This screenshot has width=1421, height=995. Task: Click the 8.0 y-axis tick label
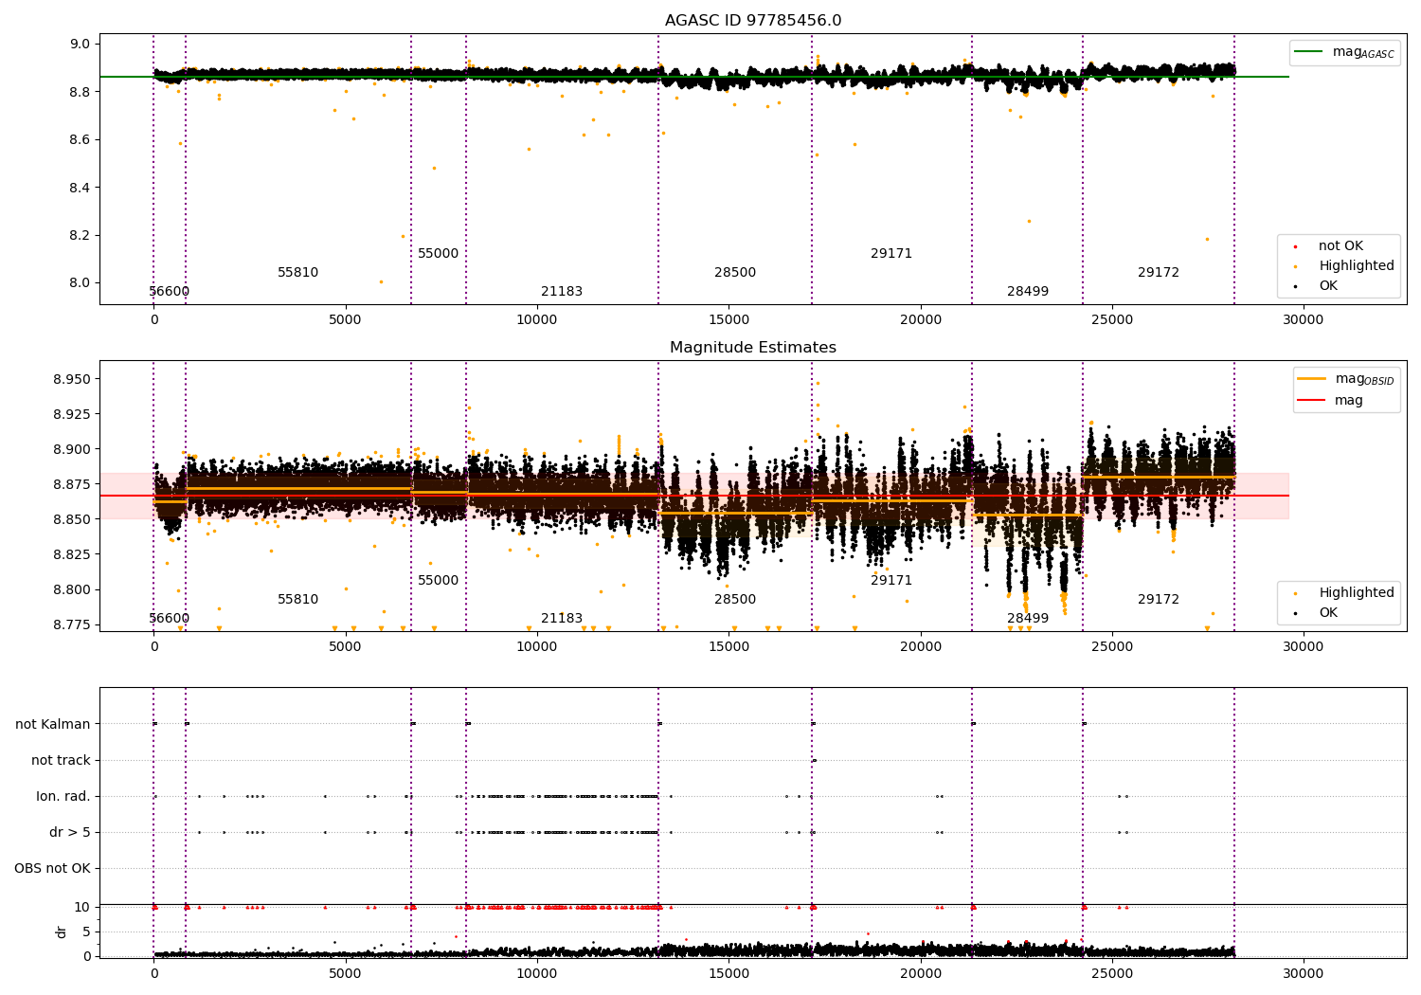coord(81,283)
